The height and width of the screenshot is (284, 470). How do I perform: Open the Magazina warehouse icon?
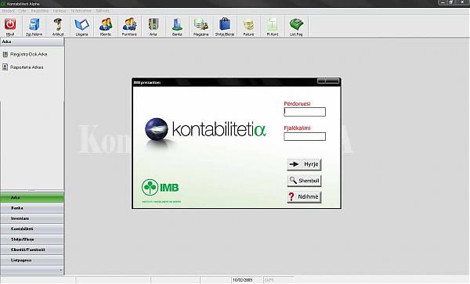pyautogui.click(x=201, y=24)
